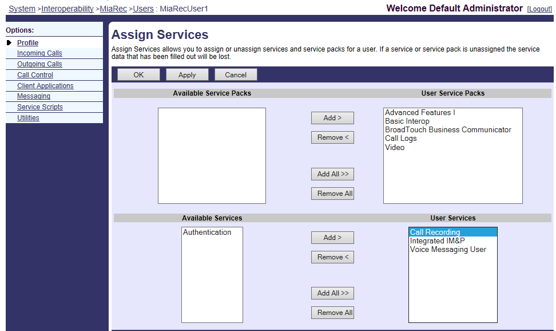556x331 pixels.
Task: Go to MiaRec breadcrumb link
Action: coord(113,9)
